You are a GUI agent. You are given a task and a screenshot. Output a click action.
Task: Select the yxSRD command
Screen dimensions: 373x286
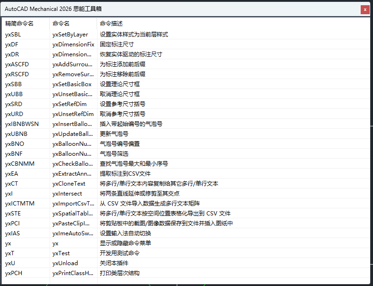point(14,104)
